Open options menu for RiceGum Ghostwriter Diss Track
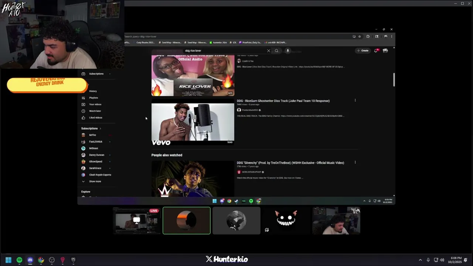The width and height of the screenshot is (473, 266). (x=355, y=100)
